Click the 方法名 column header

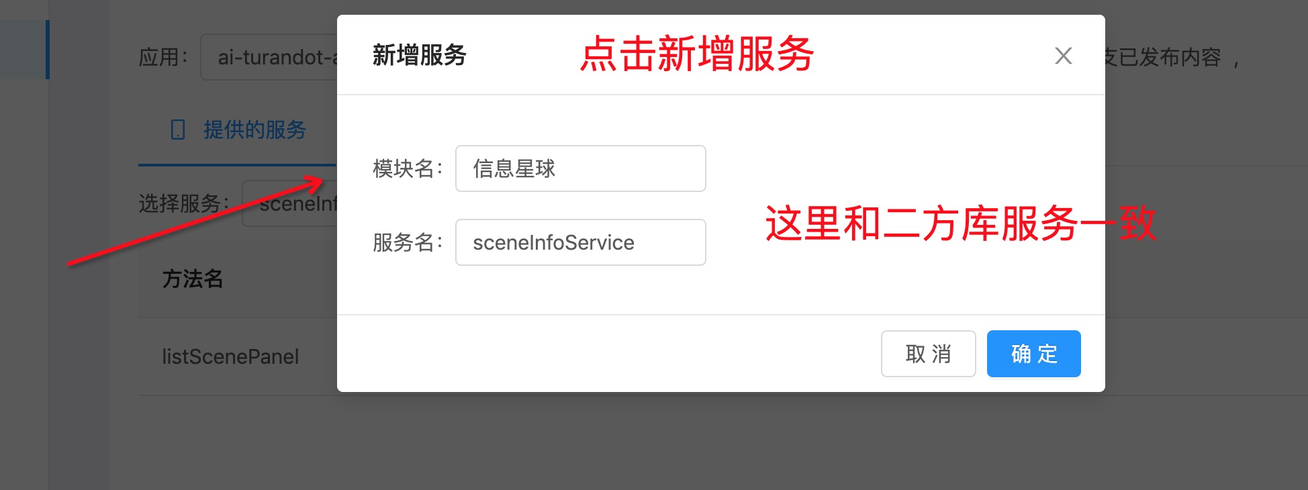click(193, 279)
